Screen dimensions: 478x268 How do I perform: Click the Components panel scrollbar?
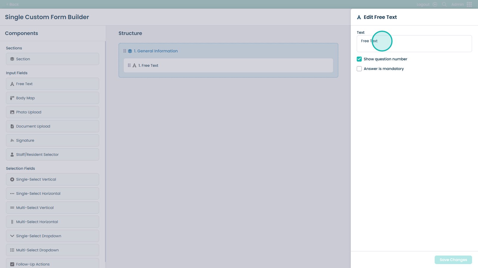pos(105,151)
